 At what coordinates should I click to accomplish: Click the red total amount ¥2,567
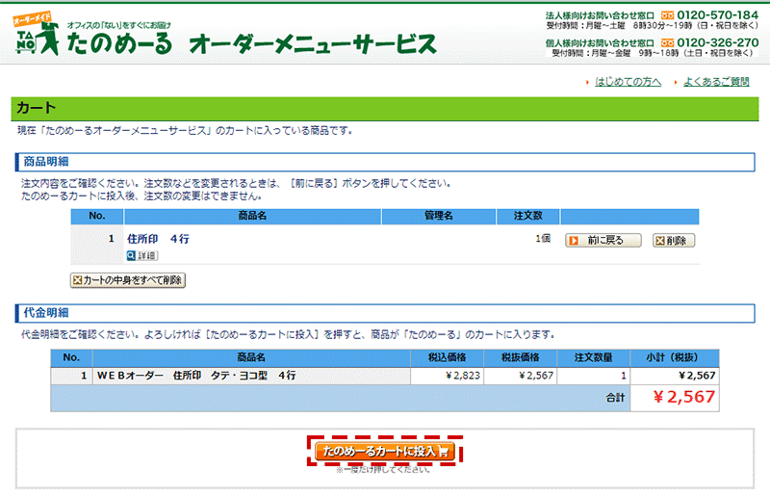click(683, 397)
